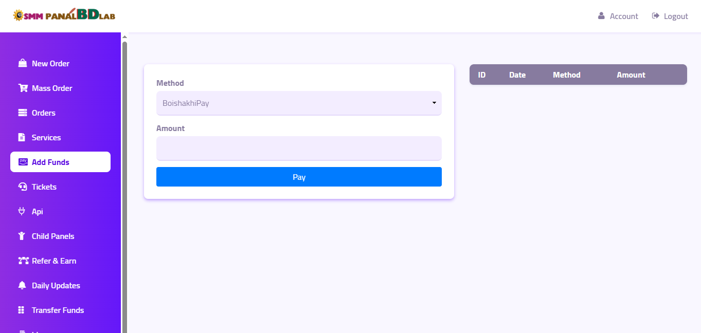Open Transfer Funds menu item
The image size is (701, 333).
[58, 310]
